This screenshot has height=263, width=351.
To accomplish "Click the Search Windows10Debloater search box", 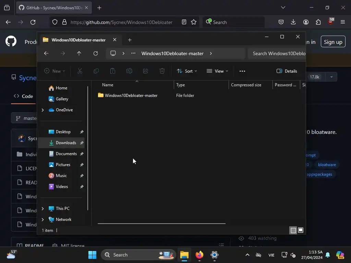I will (x=277, y=53).
